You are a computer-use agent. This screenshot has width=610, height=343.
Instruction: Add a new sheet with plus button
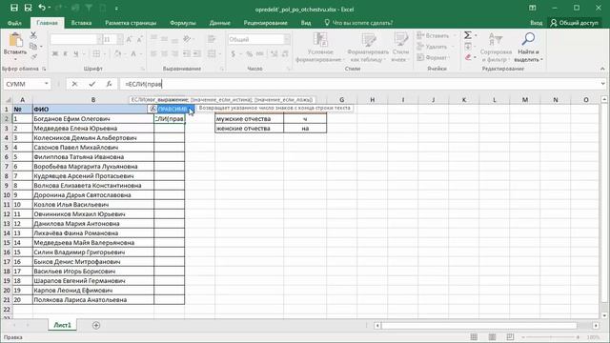click(96, 325)
